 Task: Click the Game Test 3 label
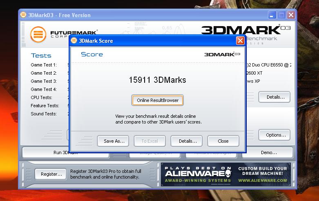44,81
